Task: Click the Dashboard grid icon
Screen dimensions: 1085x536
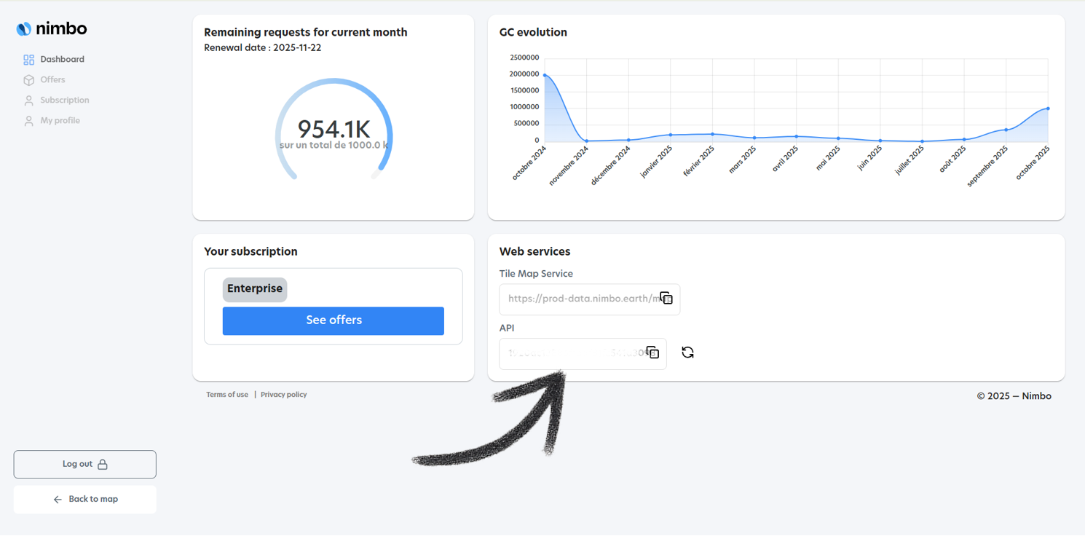Action: [28, 60]
